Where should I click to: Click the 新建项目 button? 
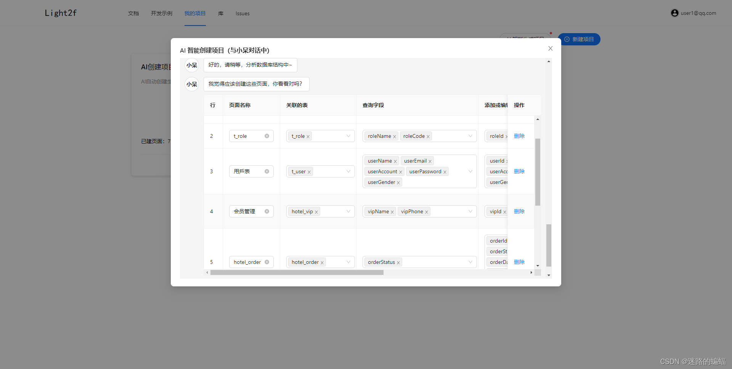pyautogui.click(x=579, y=39)
